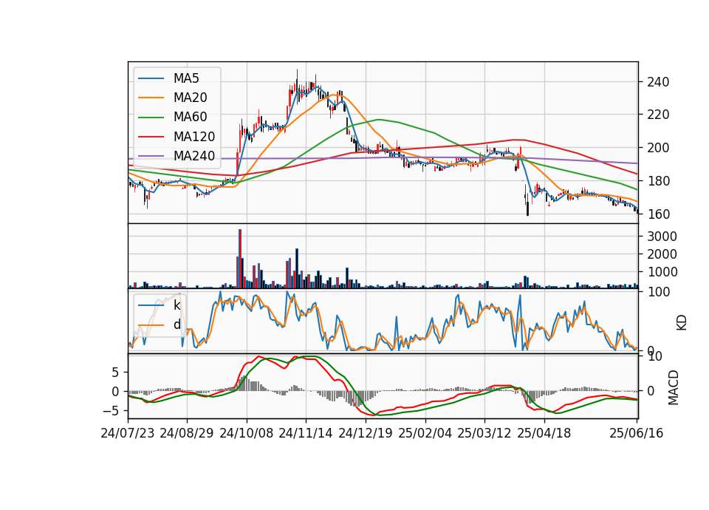Viewport: 709px width, 510px height.
Task: Click the 240 price axis tick label
Action: click(x=658, y=82)
